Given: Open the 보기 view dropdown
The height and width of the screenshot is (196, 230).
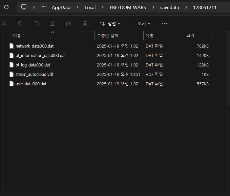Looking at the screenshot, I should (x=140, y=24).
